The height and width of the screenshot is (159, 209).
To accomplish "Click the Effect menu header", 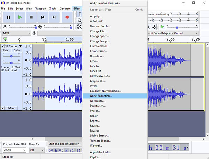I will (x=77, y=9).
